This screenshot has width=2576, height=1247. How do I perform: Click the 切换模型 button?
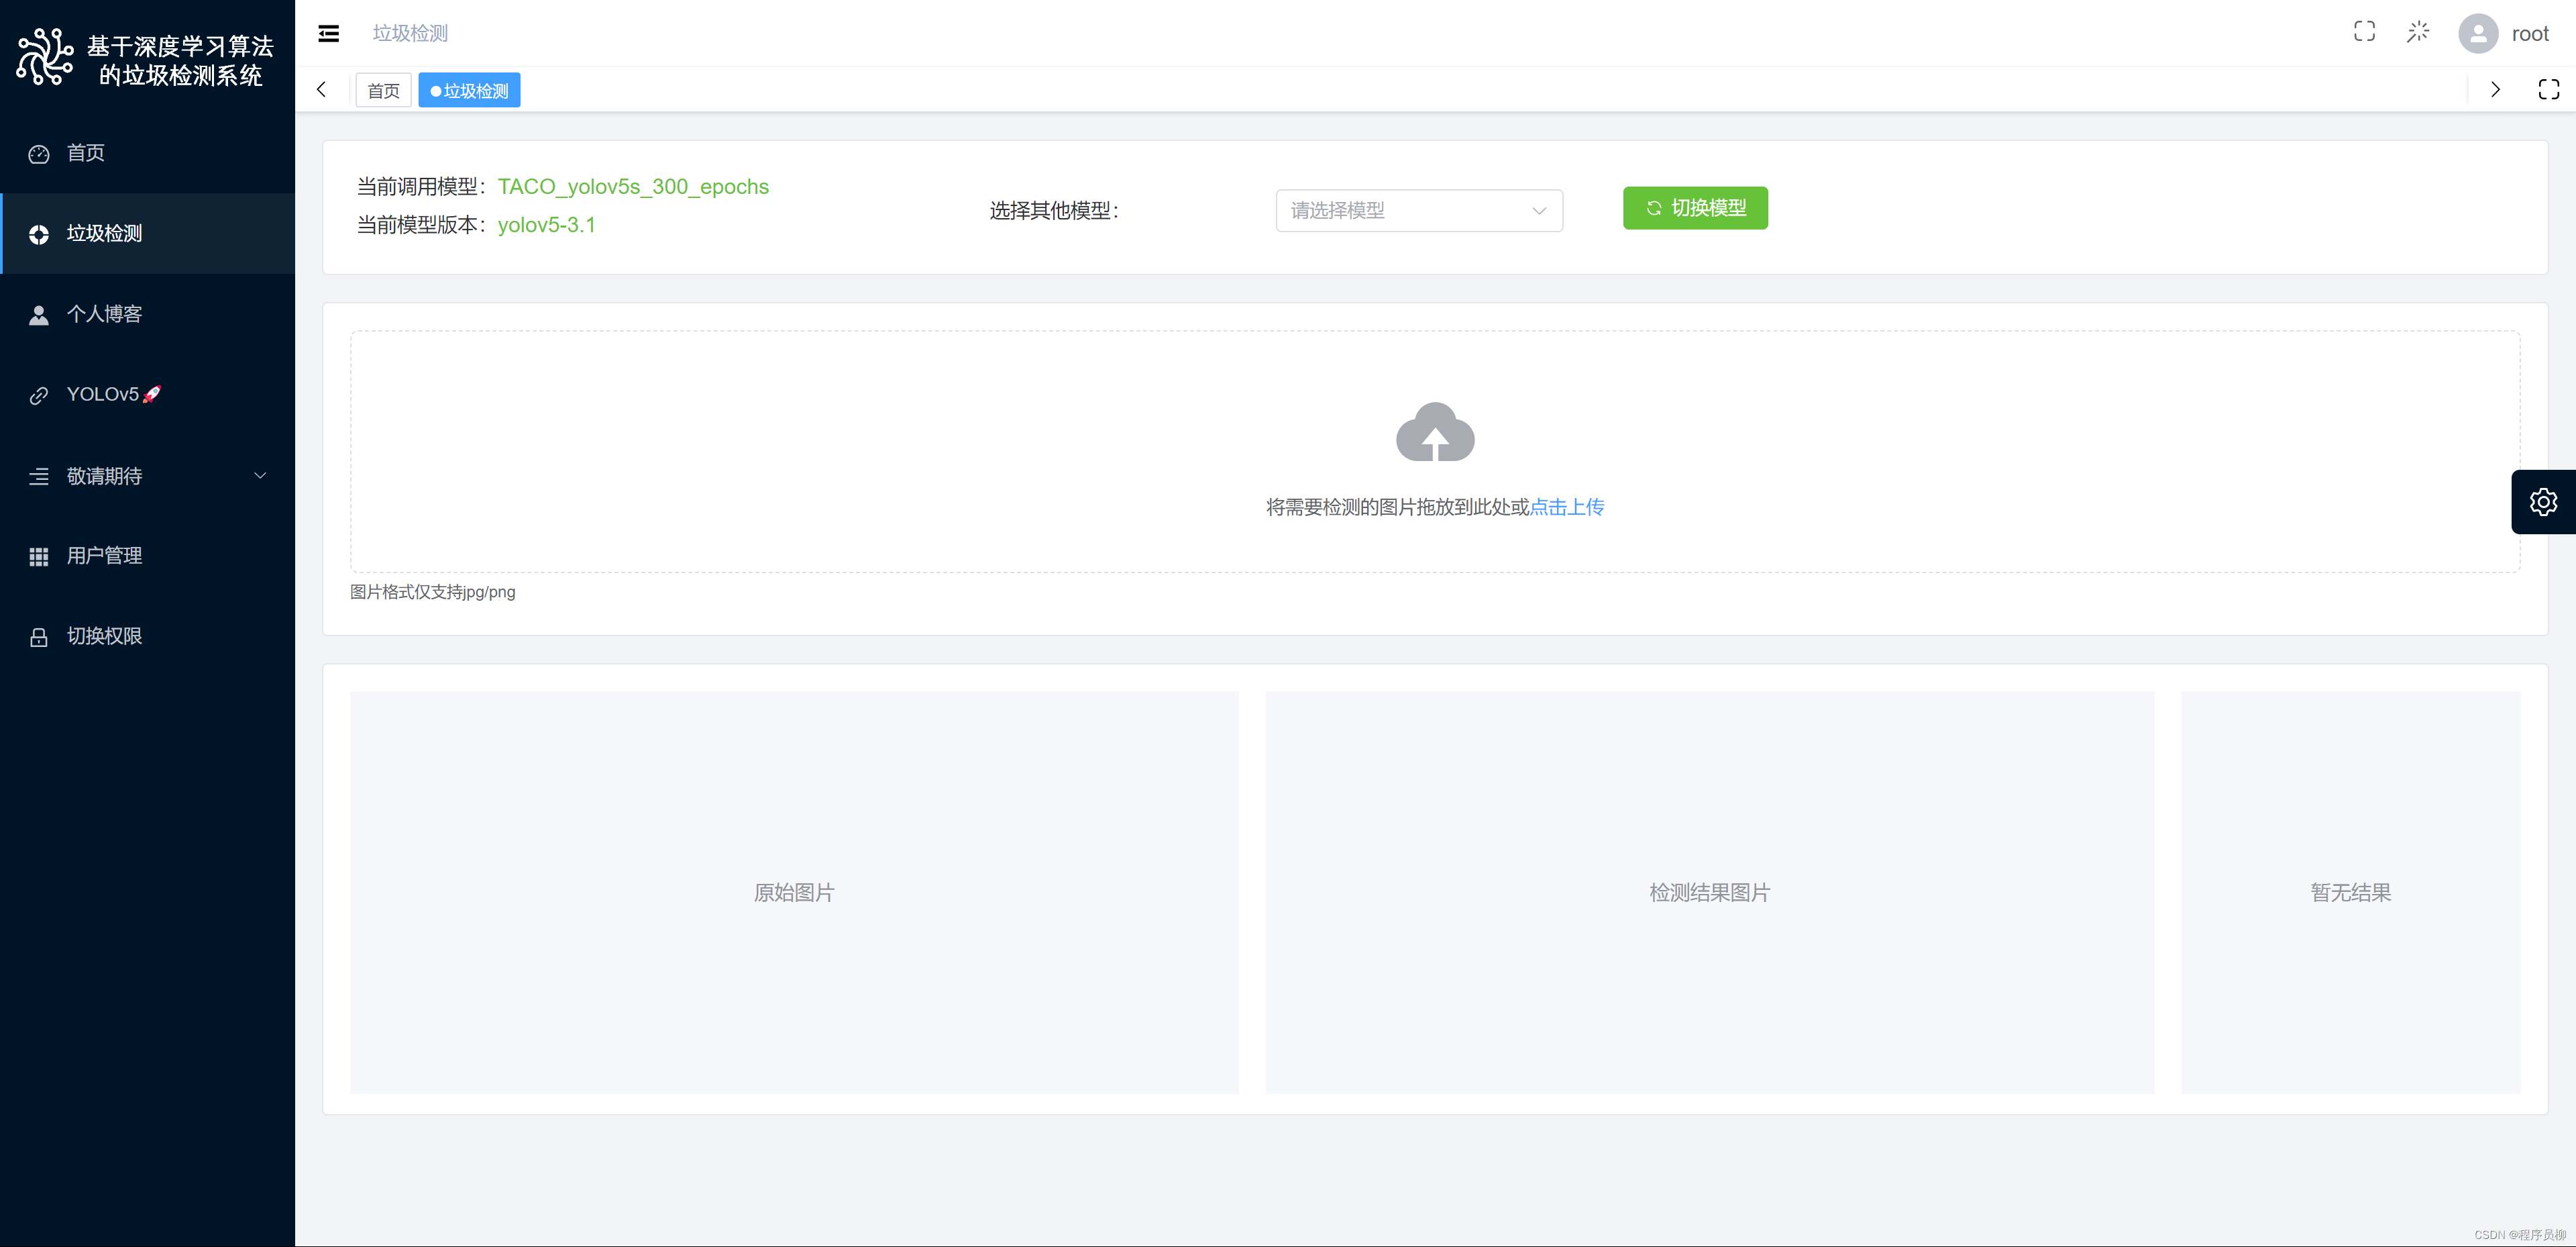tap(1695, 208)
